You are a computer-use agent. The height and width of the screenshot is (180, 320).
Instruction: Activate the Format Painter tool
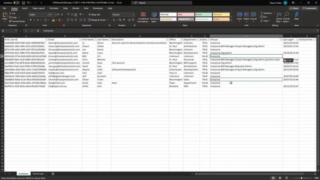click(x=17, y=21)
